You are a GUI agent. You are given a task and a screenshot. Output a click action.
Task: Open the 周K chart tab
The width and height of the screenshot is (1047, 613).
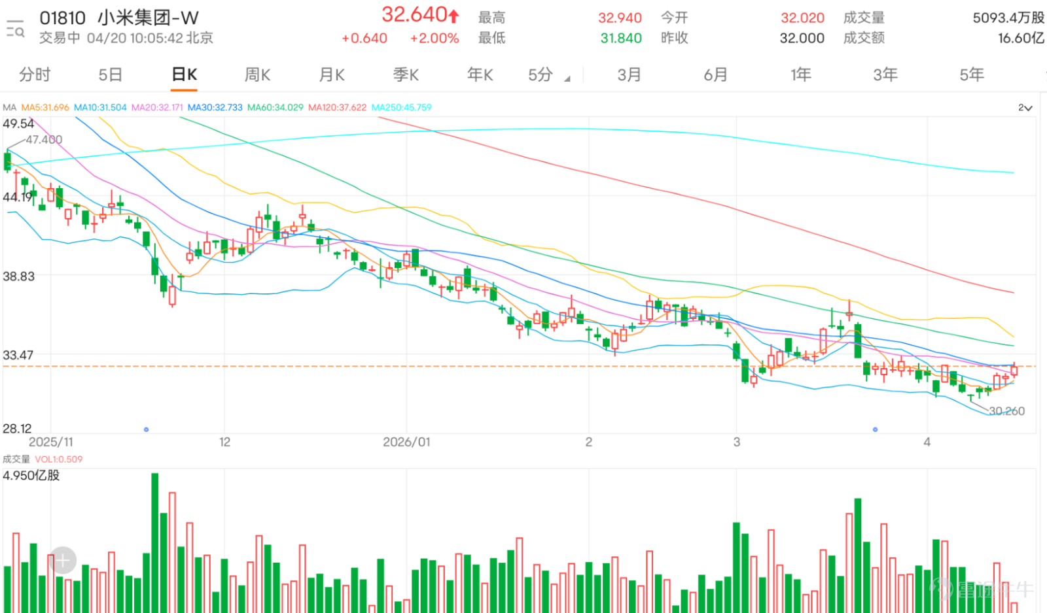click(x=257, y=75)
